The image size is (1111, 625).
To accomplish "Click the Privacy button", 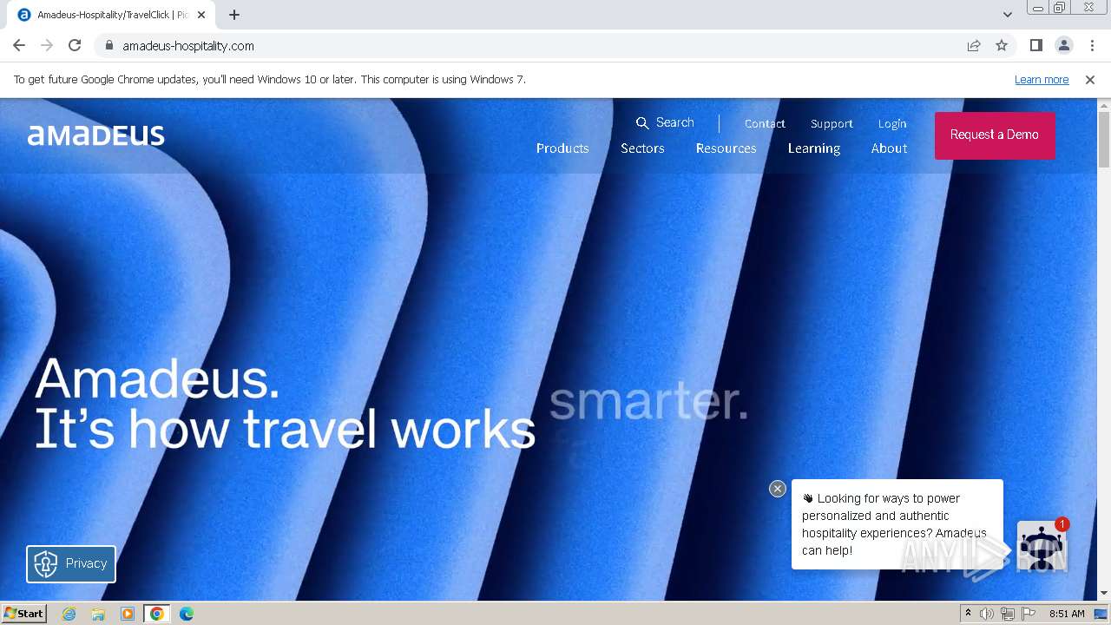I will tap(71, 563).
